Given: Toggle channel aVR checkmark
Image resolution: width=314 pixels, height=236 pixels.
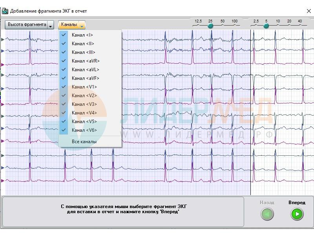Looking at the screenshot, I should 64,61.
